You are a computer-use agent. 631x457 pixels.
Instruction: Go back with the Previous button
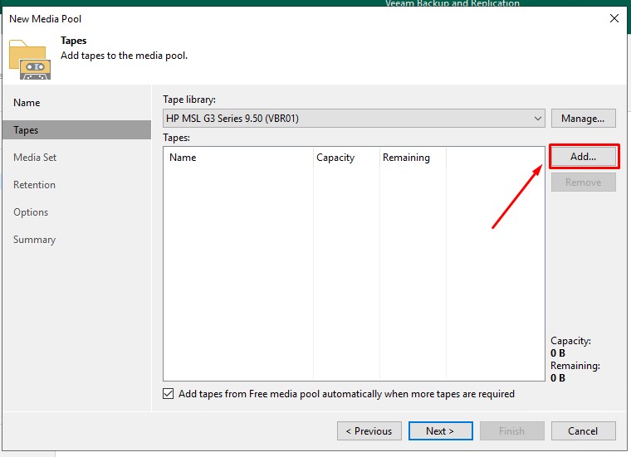point(369,431)
